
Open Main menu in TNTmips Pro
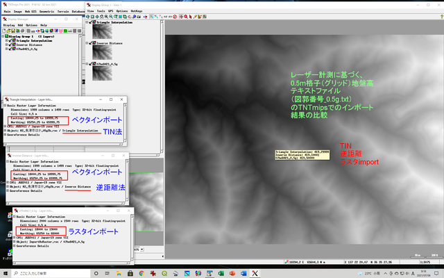(x=7, y=12)
